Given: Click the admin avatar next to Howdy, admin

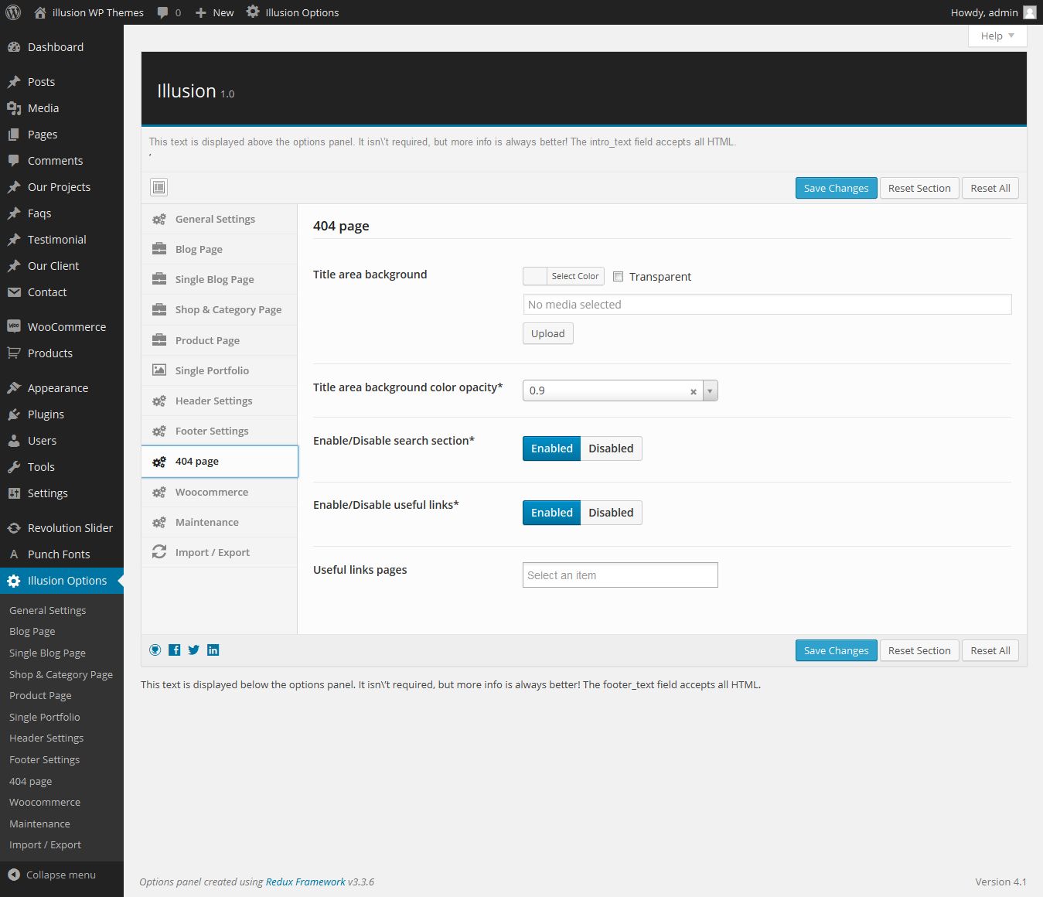Looking at the screenshot, I should click(x=1030, y=12).
